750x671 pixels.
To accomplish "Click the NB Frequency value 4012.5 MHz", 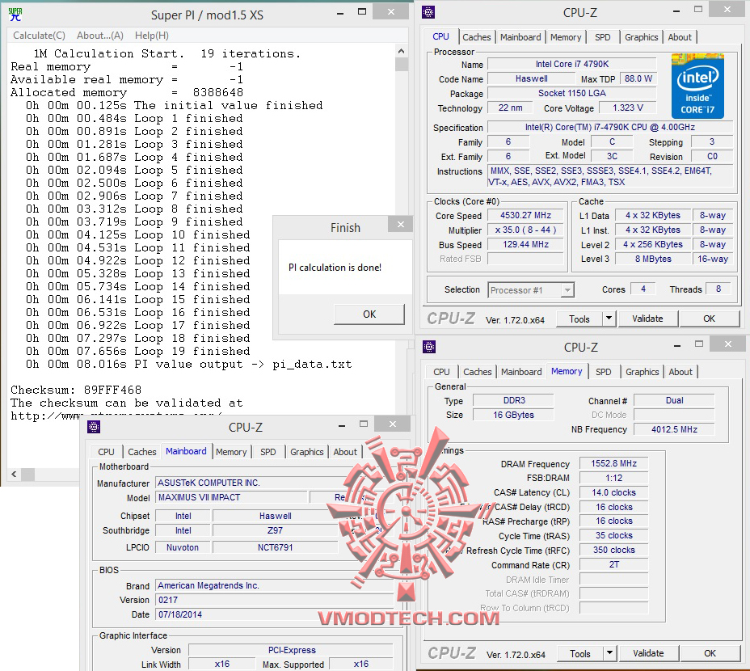I will pos(674,429).
